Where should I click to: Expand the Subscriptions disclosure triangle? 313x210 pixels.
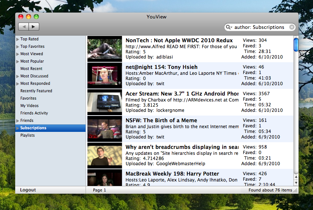tap(17, 128)
